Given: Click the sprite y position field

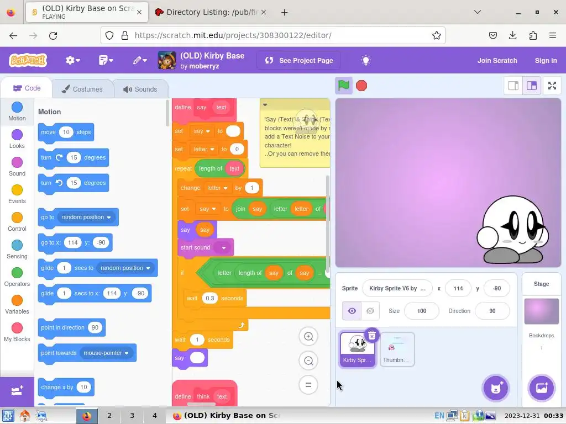Looking at the screenshot, I should click(x=497, y=288).
